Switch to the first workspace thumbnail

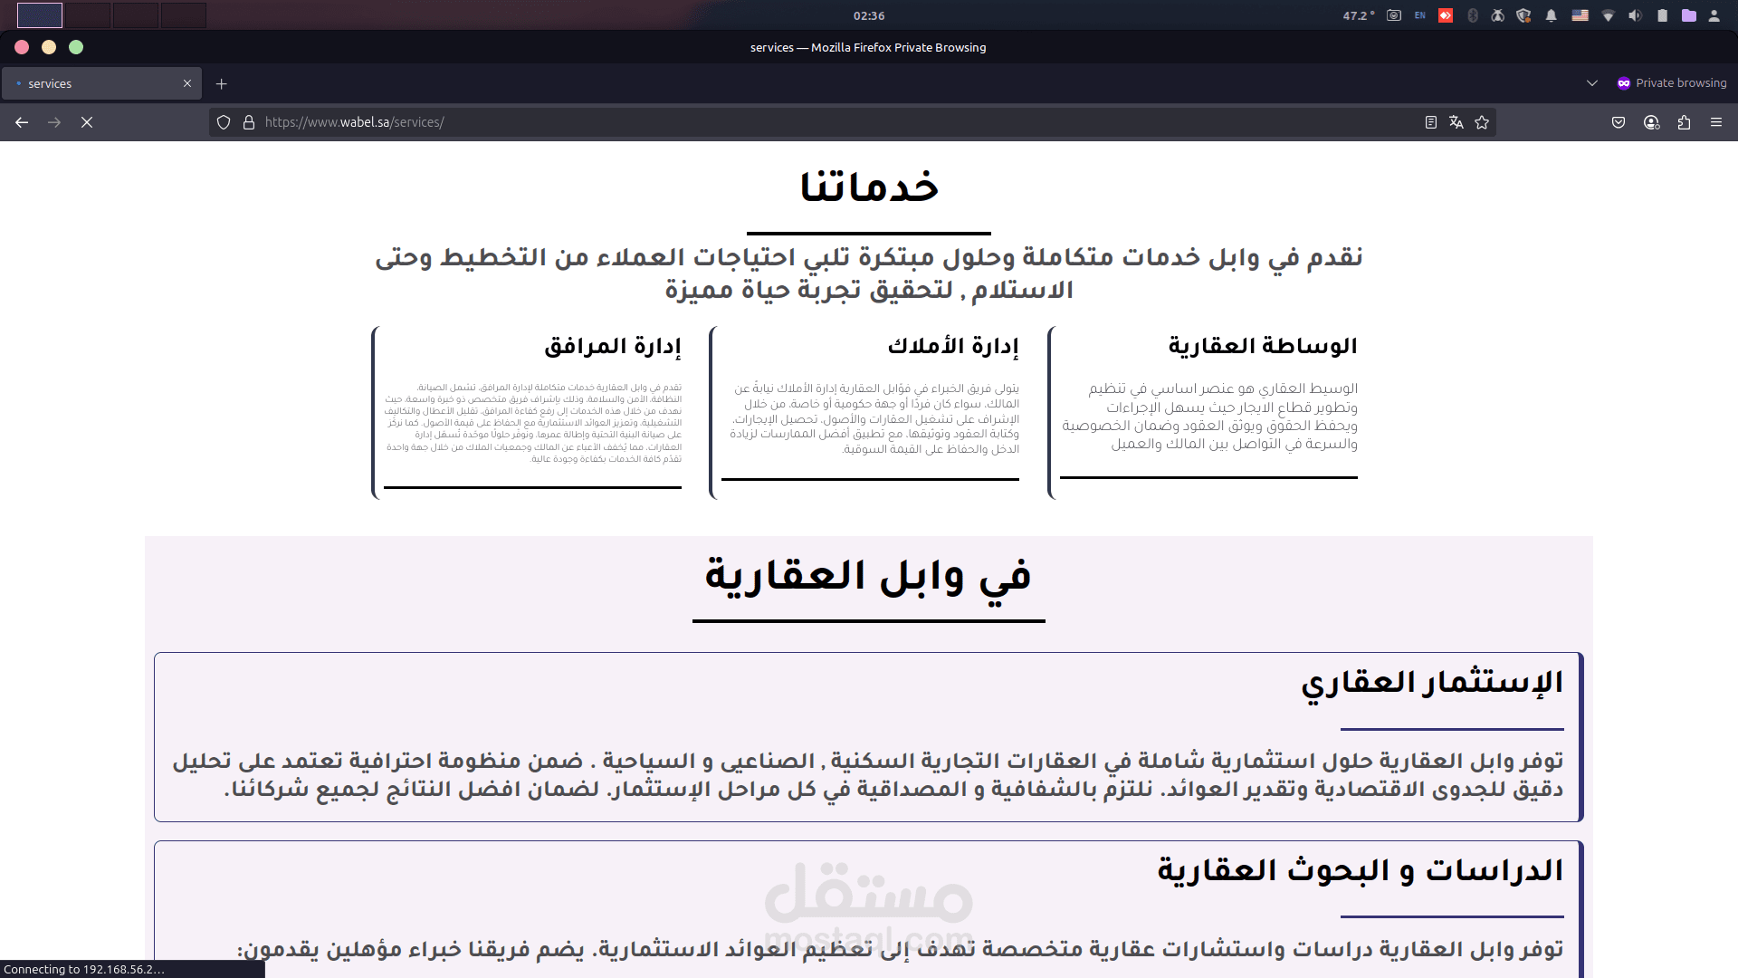pos(40,15)
